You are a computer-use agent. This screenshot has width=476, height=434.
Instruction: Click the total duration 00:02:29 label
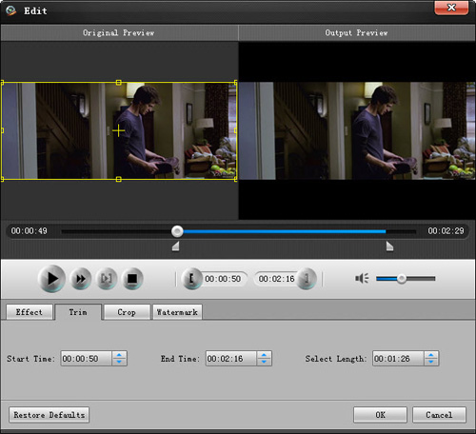click(446, 231)
